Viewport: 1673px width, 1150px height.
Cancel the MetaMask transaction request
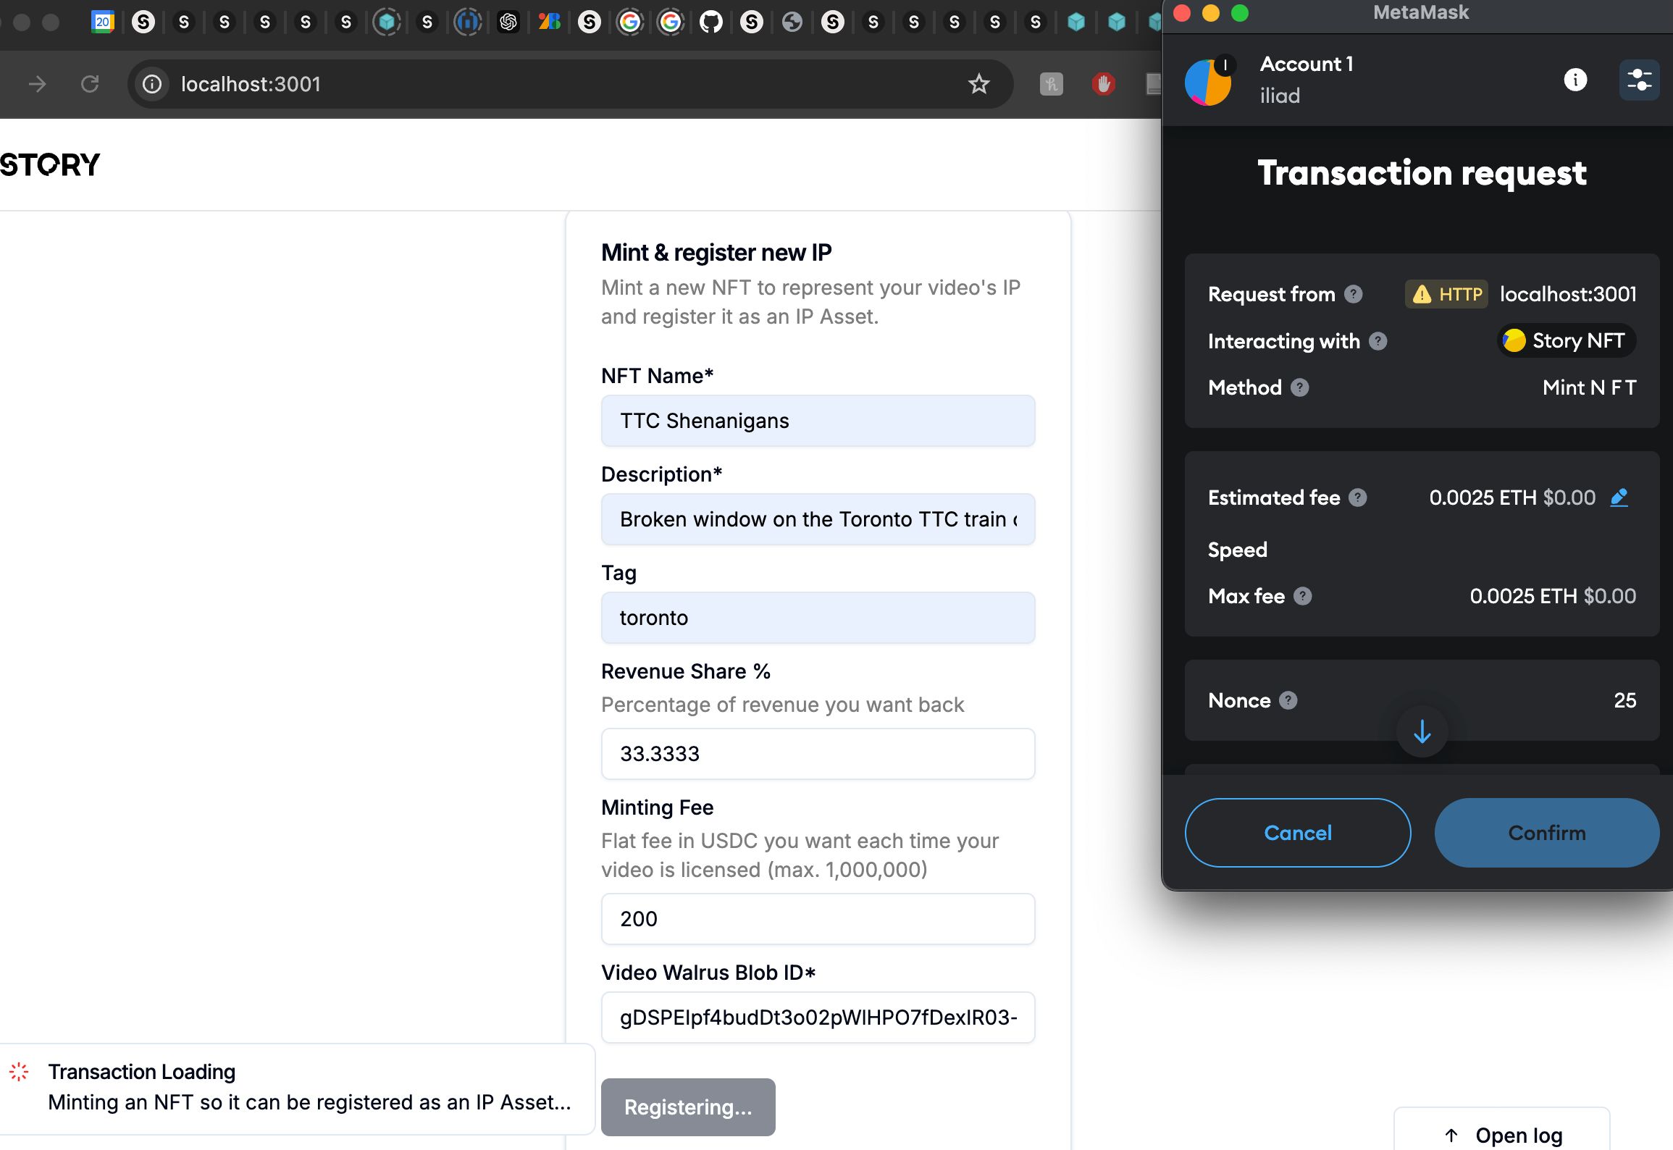(1298, 833)
